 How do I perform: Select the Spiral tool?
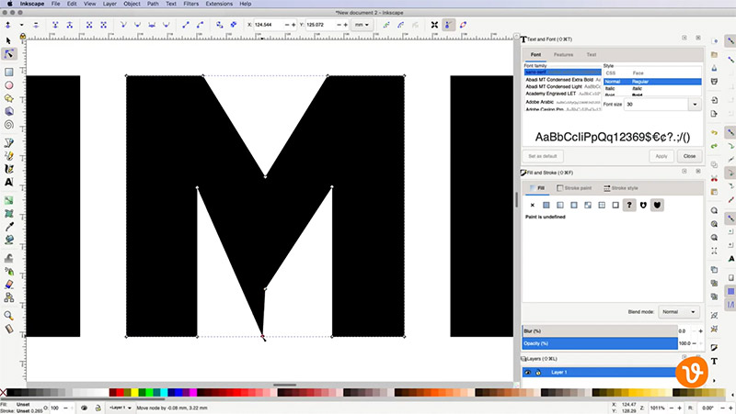point(8,125)
